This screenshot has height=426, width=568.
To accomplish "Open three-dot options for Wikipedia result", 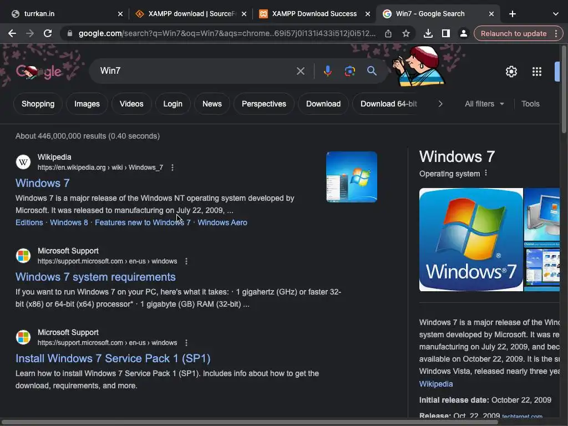I will [x=173, y=168].
